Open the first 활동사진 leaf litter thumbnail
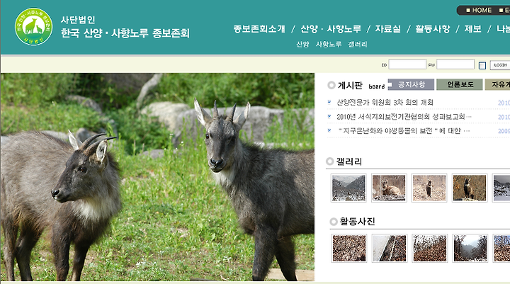The width and height of the screenshot is (510, 284). coord(349,248)
